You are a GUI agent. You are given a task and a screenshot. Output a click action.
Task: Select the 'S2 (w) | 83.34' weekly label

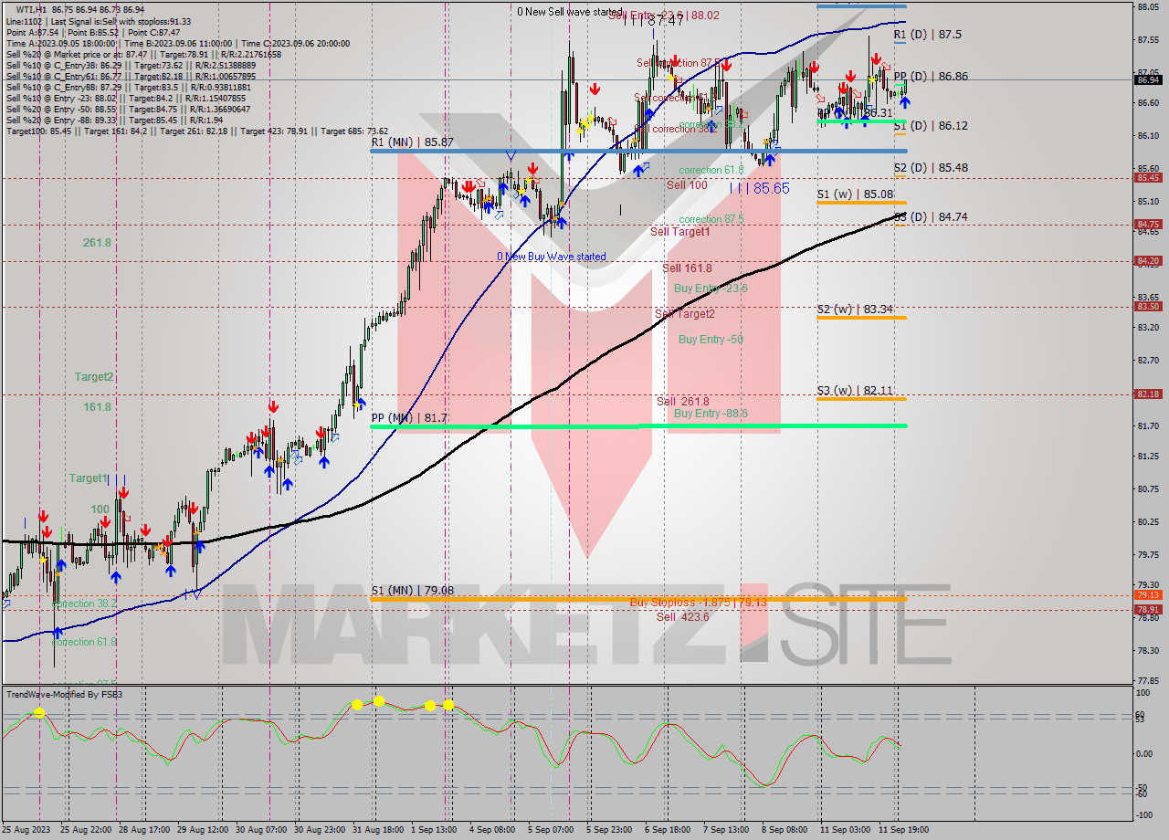click(855, 310)
